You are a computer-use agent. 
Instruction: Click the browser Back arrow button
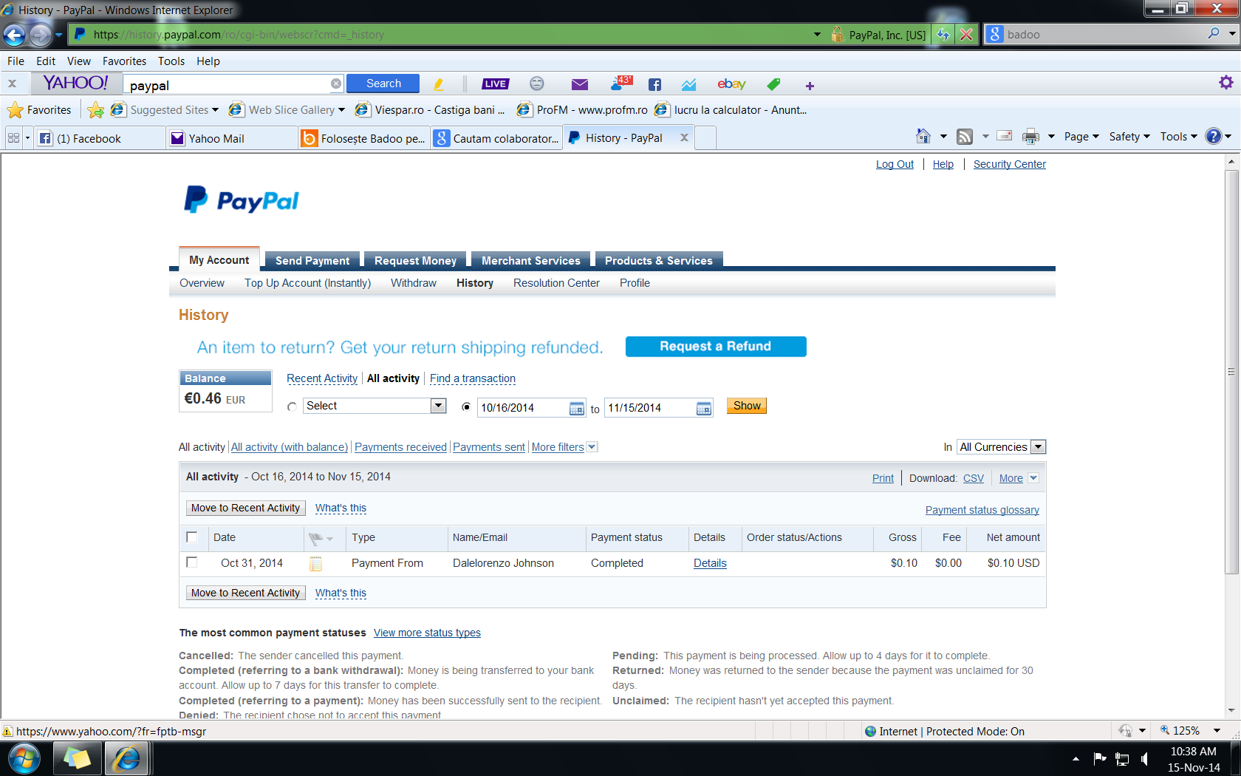(x=14, y=35)
